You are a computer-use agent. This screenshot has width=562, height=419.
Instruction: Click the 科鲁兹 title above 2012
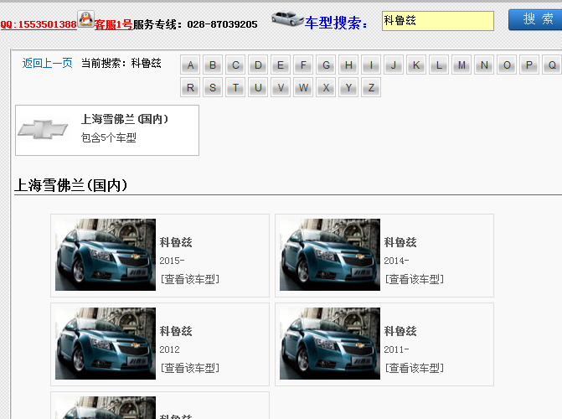pyautogui.click(x=176, y=331)
